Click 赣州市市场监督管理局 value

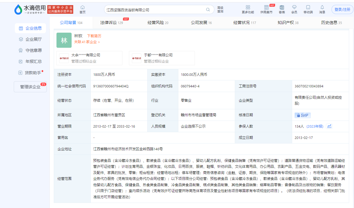tap(199, 115)
